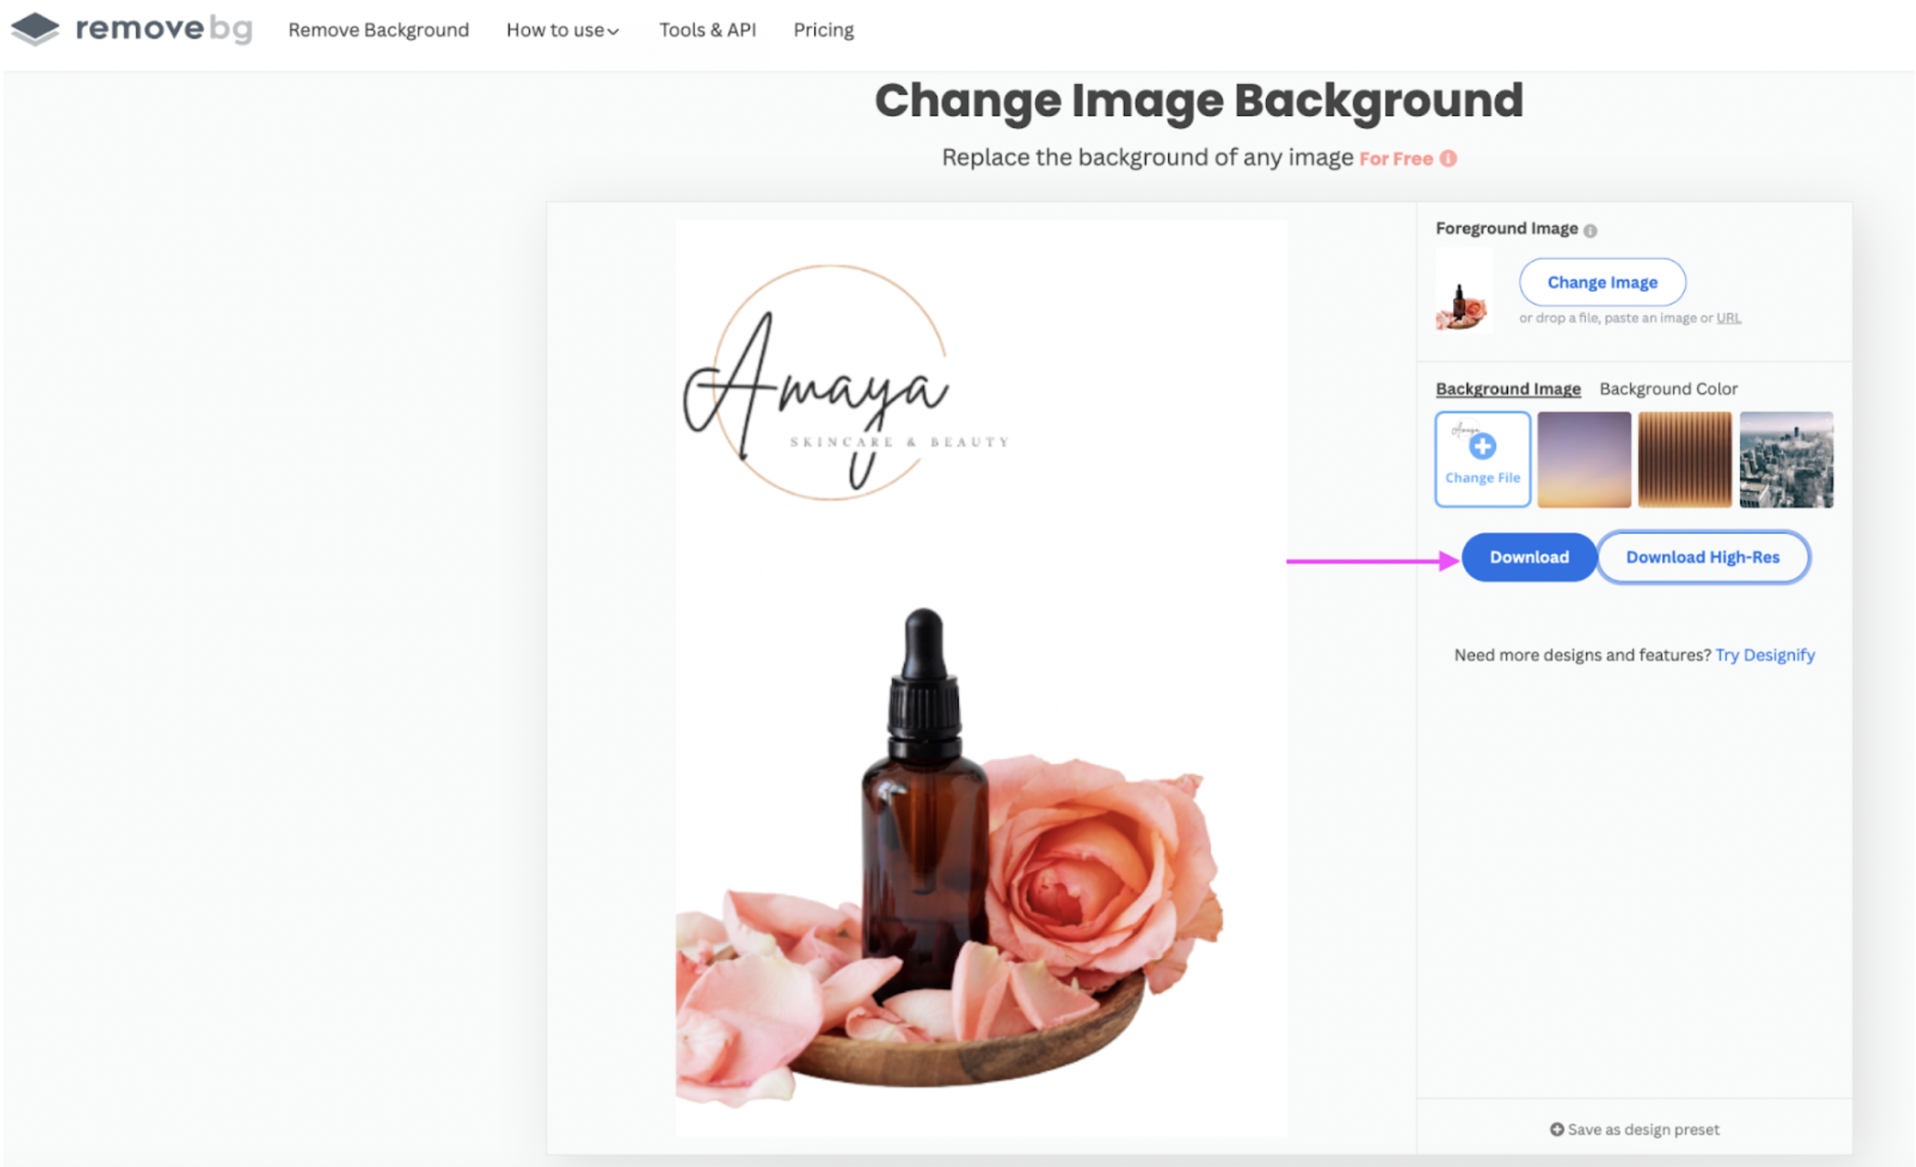1916x1167 pixels.
Task: Click the Try Designify link
Action: [1765, 655]
